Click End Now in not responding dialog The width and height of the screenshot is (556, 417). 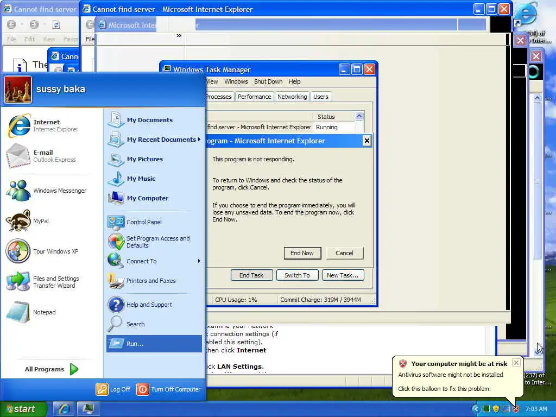pyautogui.click(x=302, y=253)
